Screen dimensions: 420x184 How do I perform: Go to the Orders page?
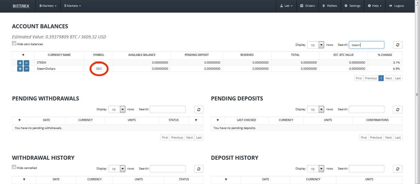tap(307, 6)
